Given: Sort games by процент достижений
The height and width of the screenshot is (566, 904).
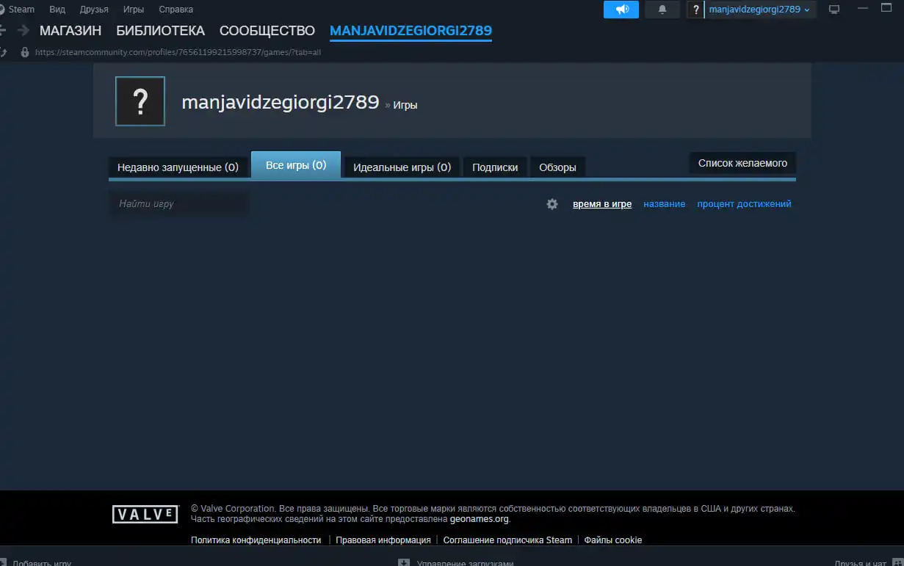Looking at the screenshot, I should 744,204.
